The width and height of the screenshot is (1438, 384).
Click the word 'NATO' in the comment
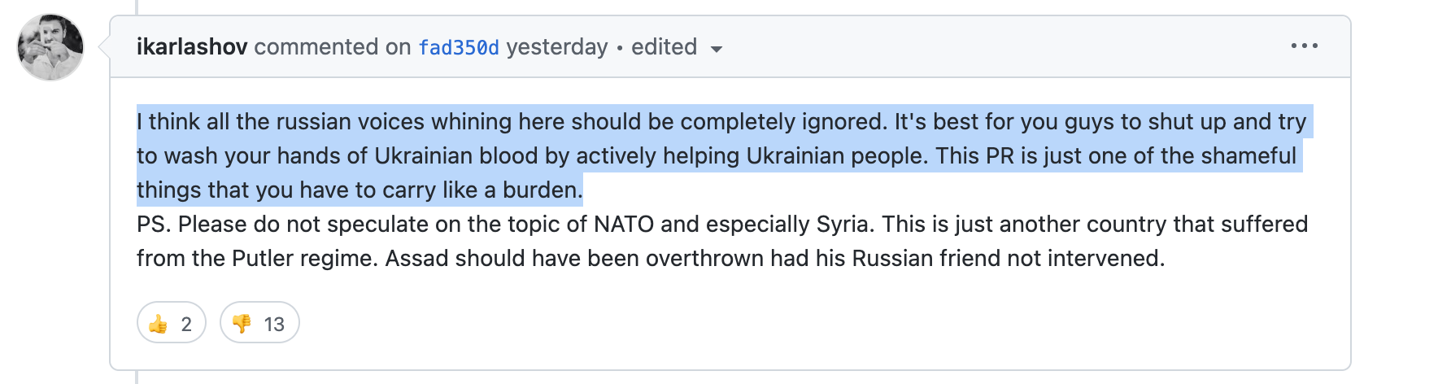pyautogui.click(x=624, y=225)
